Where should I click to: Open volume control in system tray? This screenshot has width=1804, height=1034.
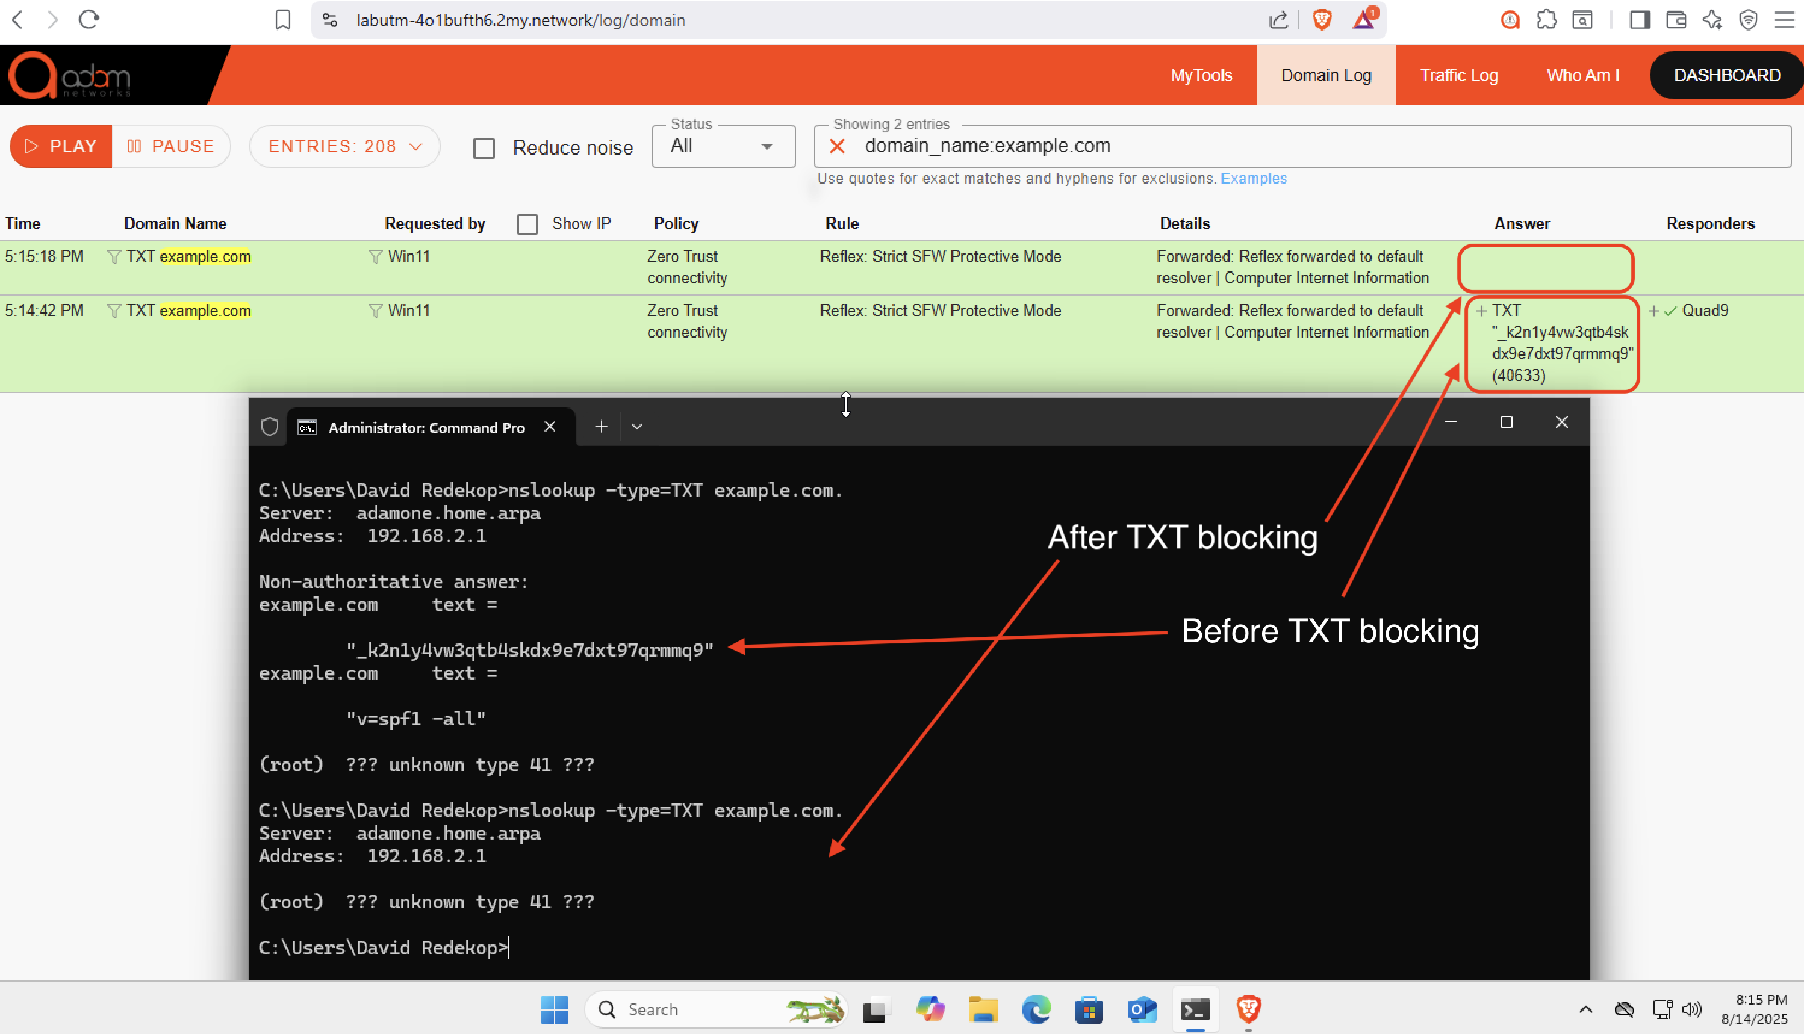(x=1693, y=1009)
